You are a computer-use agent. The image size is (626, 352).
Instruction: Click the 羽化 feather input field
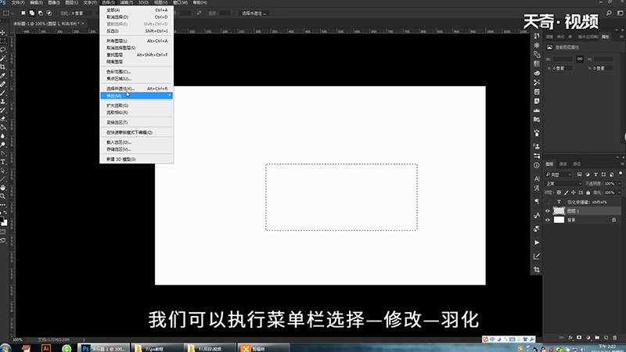tap(82, 13)
